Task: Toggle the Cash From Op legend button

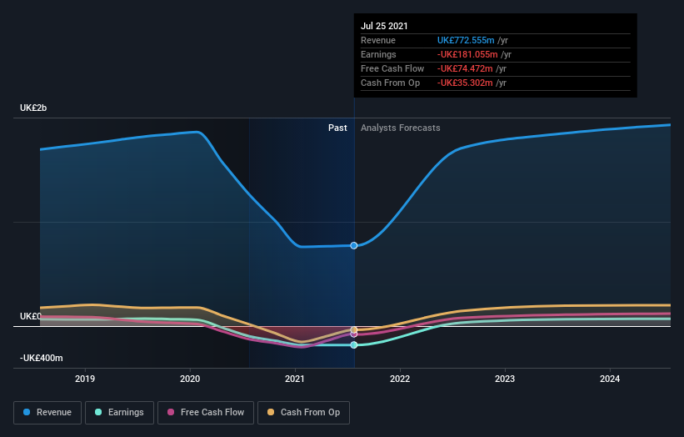Action: (303, 413)
